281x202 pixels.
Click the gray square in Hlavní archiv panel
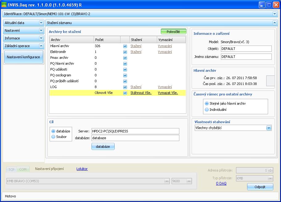click(x=271, y=81)
